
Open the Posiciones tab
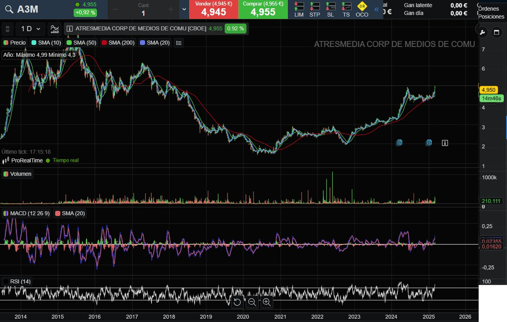click(491, 17)
